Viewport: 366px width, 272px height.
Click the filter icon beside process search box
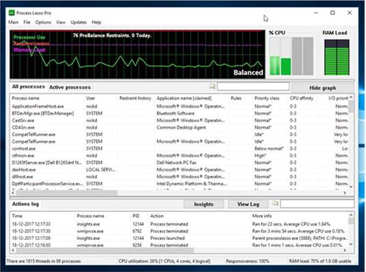[x=212, y=87]
